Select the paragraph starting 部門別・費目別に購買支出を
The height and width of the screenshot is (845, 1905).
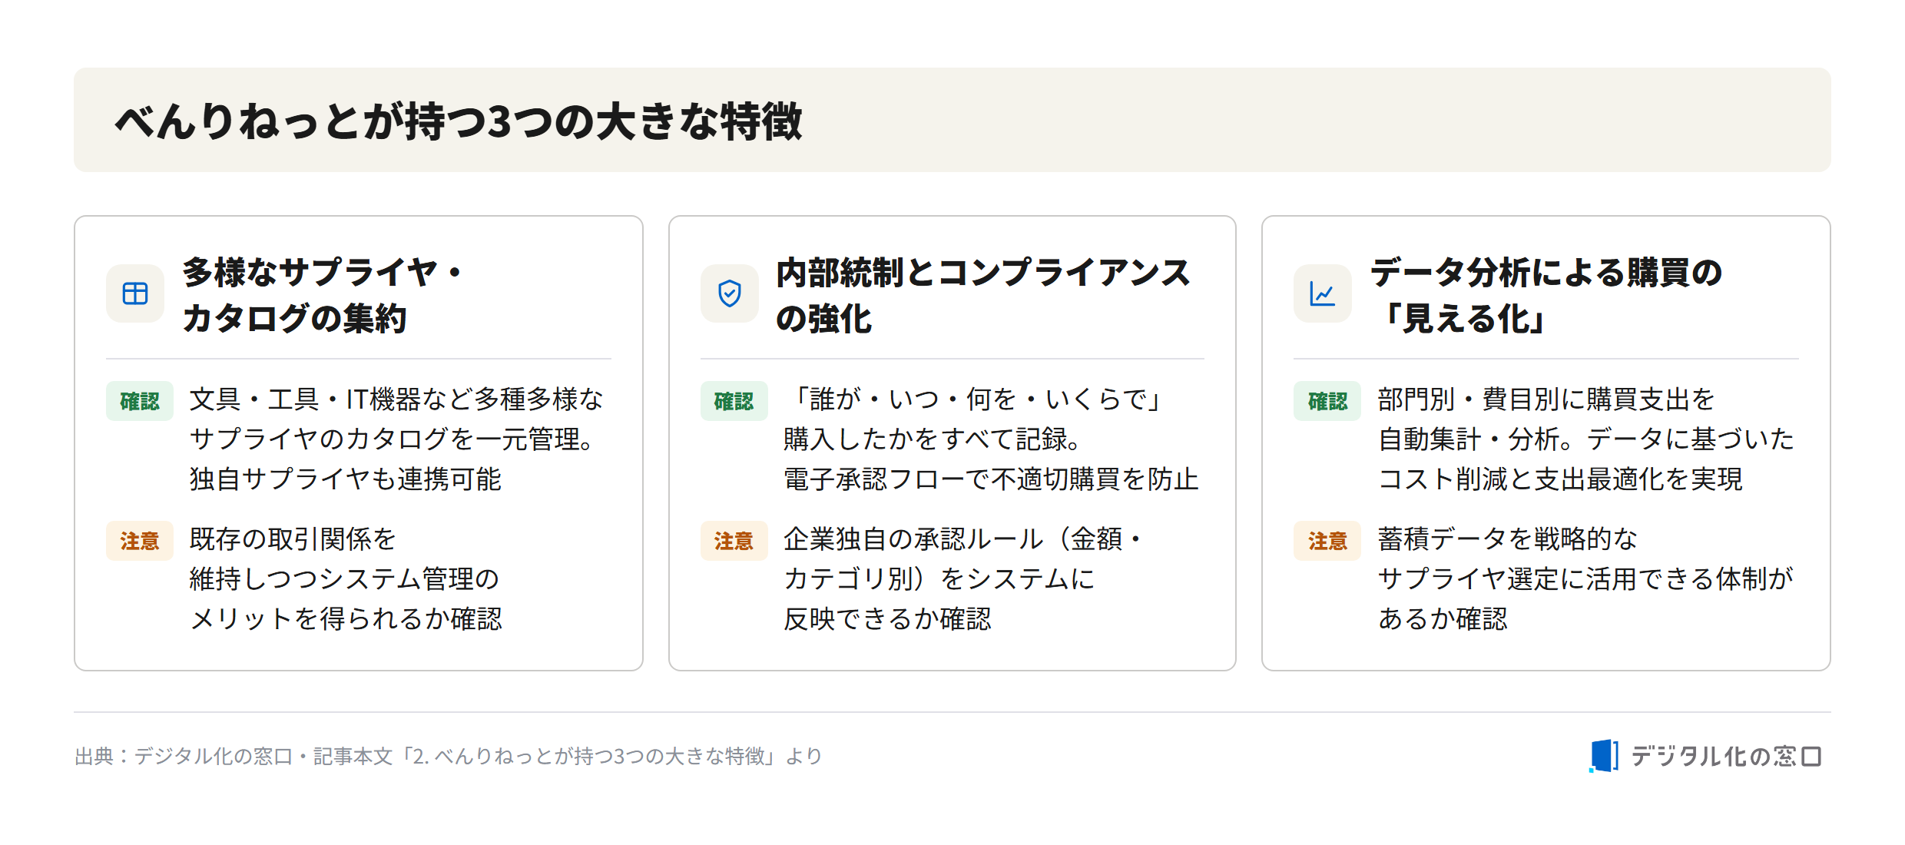coord(1585,439)
